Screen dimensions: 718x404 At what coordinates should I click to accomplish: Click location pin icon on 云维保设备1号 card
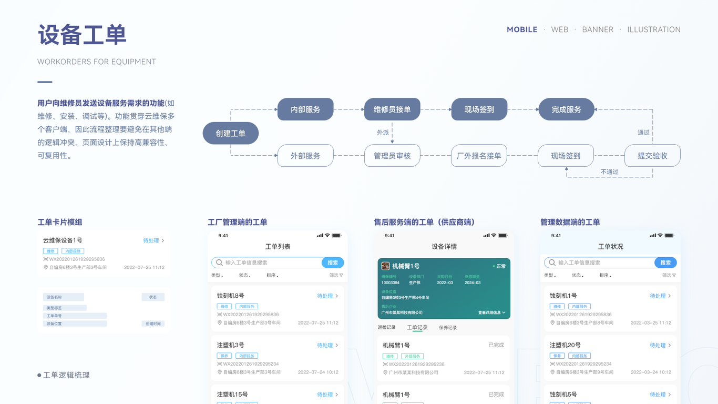(x=46, y=267)
